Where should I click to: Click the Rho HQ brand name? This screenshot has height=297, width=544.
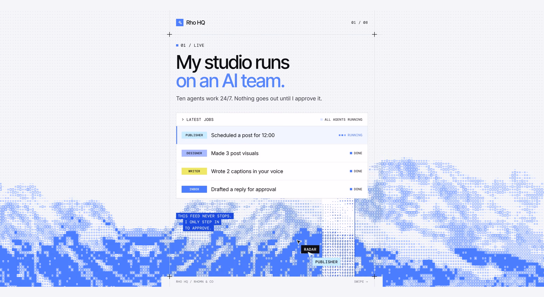[x=195, y=23]
